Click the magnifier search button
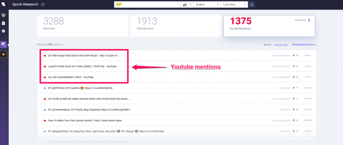The height and width of the screenshot is (145, 343). (252, 5)
